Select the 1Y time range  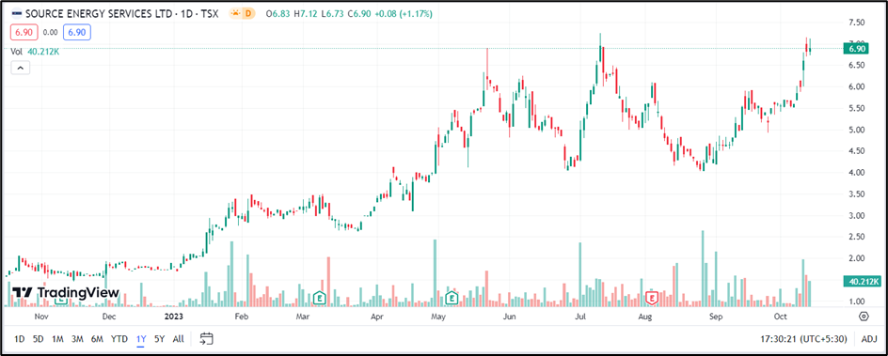(x=141, y=339)
